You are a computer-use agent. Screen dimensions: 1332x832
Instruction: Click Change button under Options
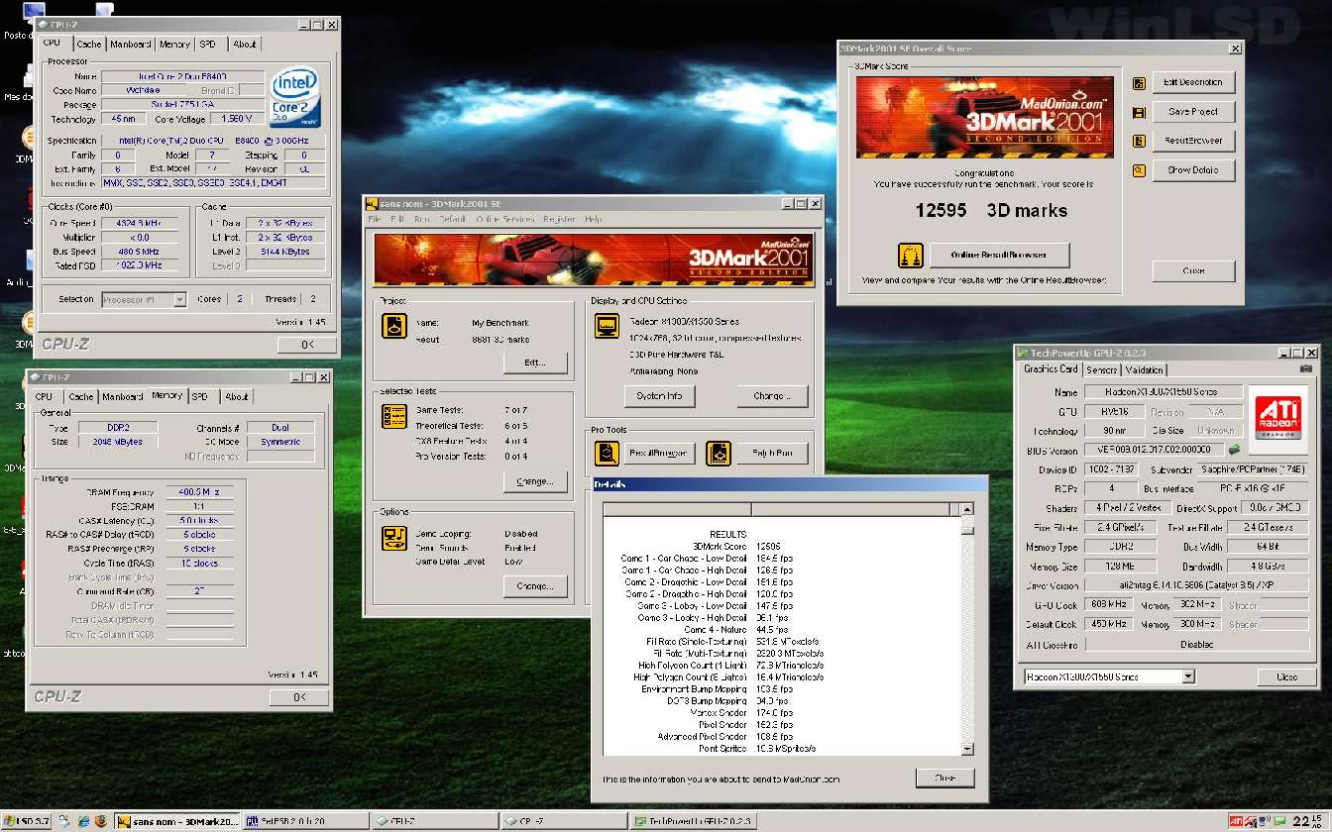(535, 586)
